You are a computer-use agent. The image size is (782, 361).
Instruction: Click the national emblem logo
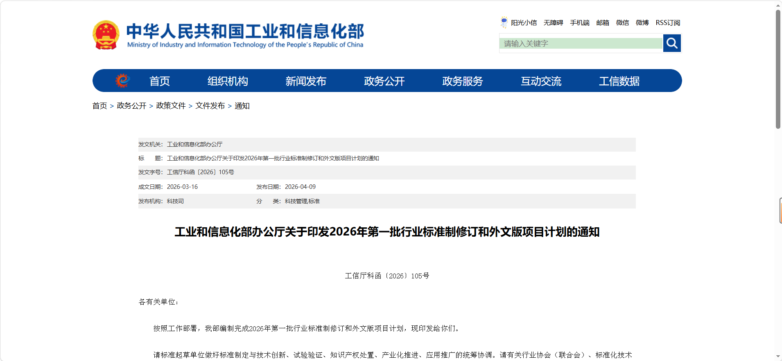click(x=106, y=35)
